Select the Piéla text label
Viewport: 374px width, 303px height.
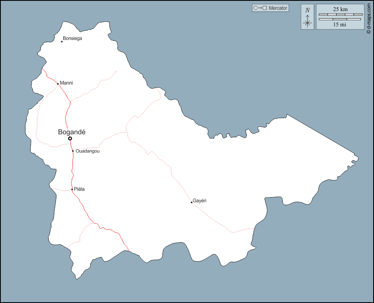click(x=79, y=189)
